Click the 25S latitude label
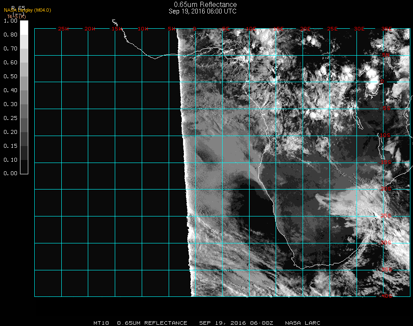This screenshot has width=413, height=326. pyautogui.click(x=386, y=216)
